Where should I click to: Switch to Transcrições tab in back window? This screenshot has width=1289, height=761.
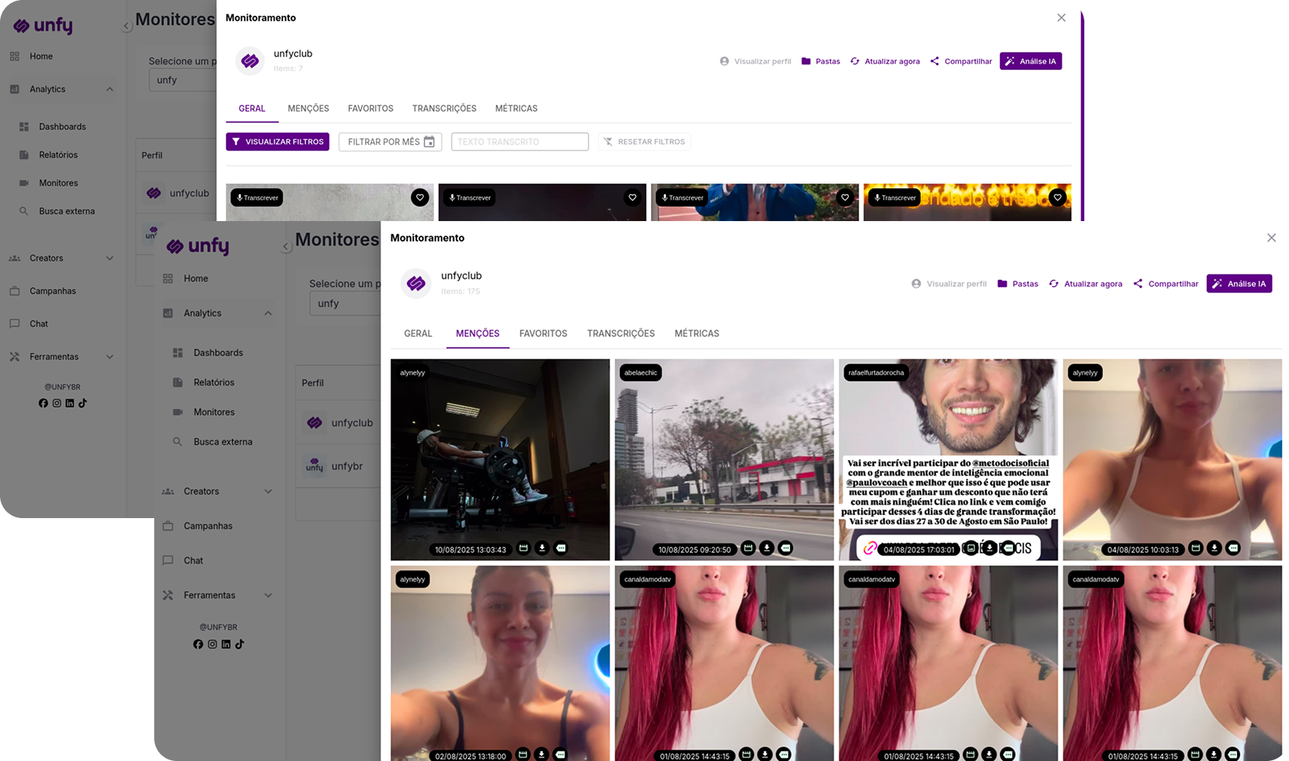click(444, 108)
